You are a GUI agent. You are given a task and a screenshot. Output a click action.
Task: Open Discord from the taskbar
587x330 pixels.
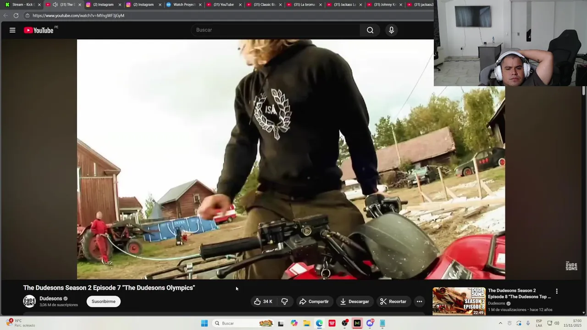pyautogui.click(x=370, y=323)
